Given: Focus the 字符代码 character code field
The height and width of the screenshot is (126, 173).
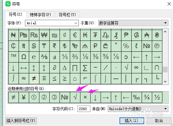Looking at the screenshot, I should pos(84,109).
